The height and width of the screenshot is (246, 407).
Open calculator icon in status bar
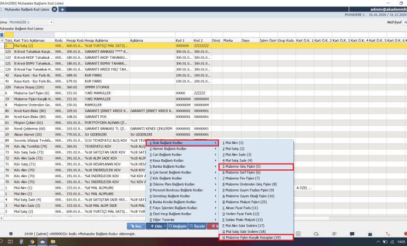(298, 234)
